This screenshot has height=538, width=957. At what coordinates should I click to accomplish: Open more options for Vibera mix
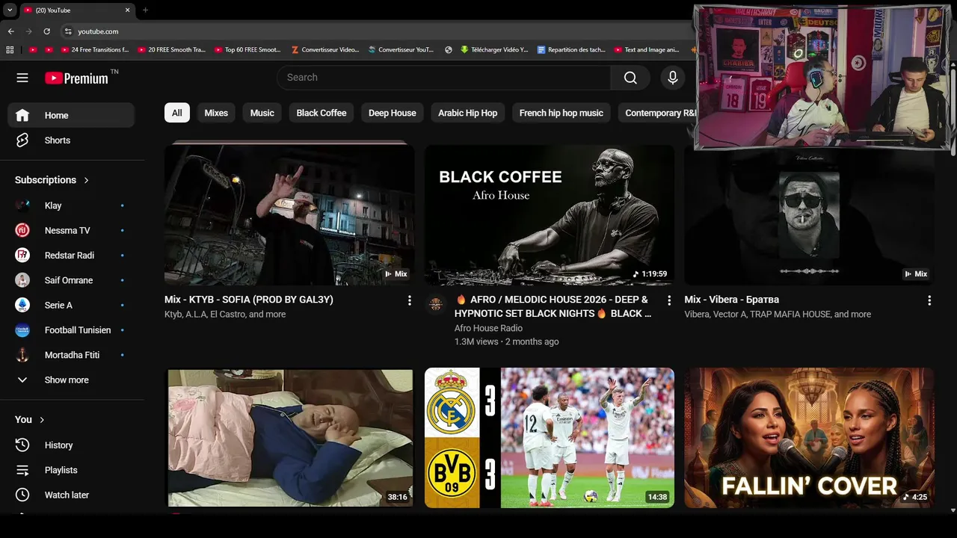(x=929, y=300)
